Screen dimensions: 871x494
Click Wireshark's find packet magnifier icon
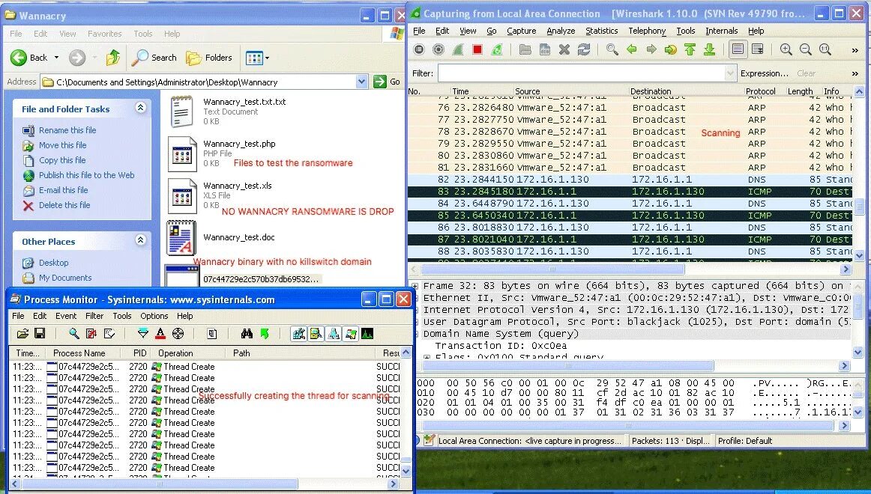click(612, 50)
